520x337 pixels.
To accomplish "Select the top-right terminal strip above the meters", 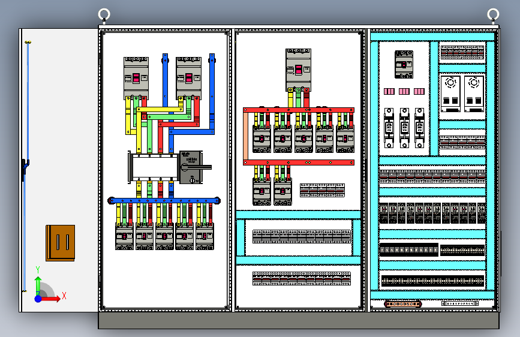I will click(462, 52).
